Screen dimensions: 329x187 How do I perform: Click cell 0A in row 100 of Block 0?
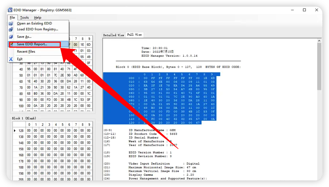coord(36,106)
